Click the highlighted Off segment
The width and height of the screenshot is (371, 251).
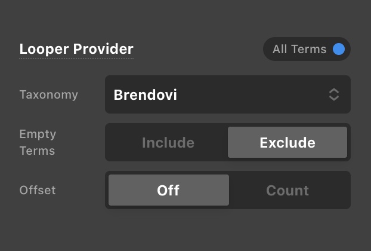pyautogui.click(x=168, y=190)
